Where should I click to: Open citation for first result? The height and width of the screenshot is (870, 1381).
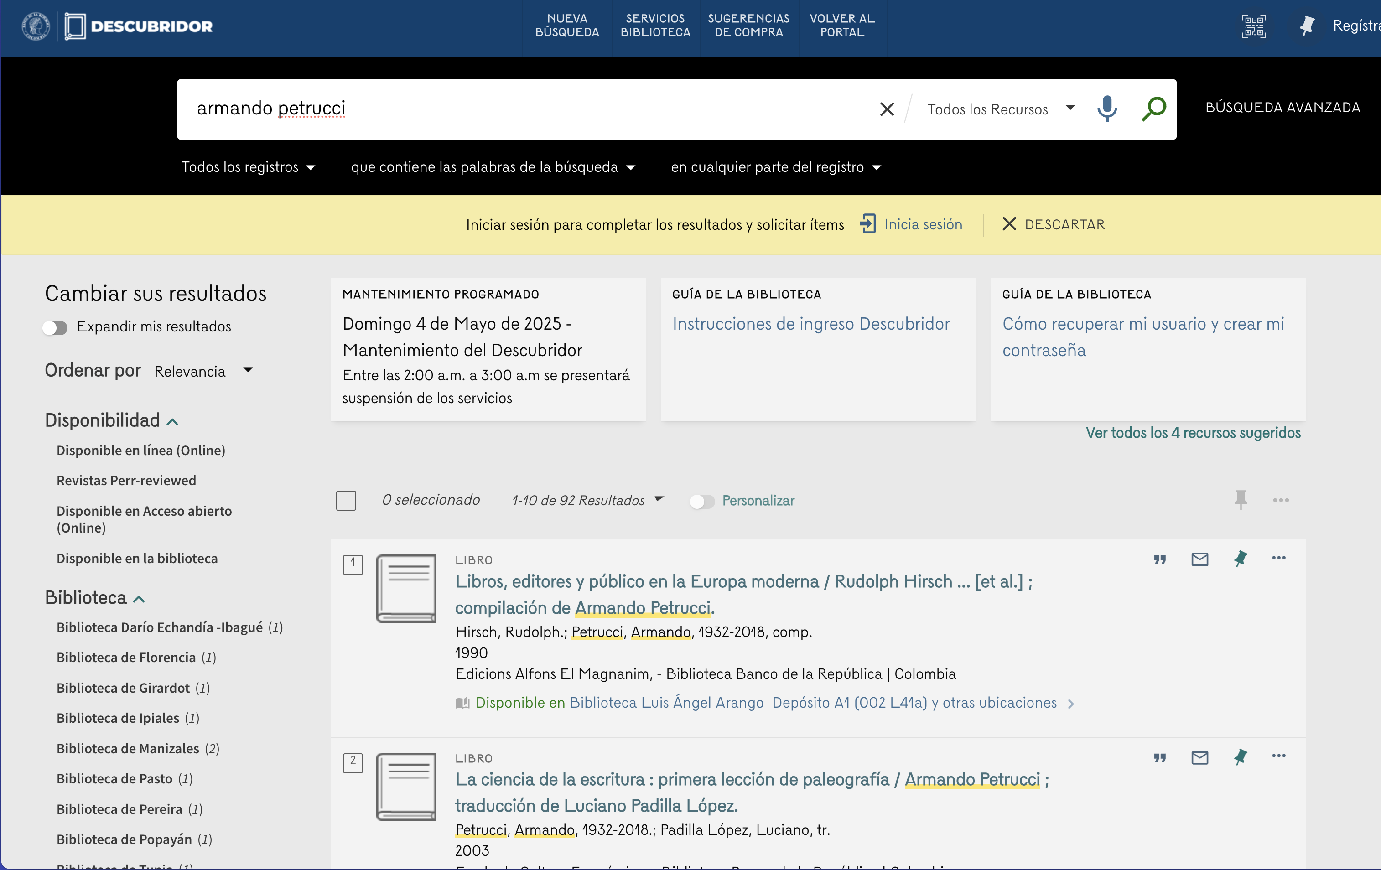coord(1160,559)
